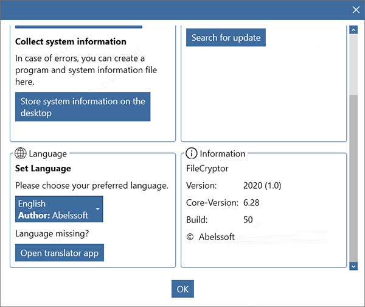Launch the Open translator app button
Image resolution: width=365 pixels, height=307 pixels.
(60, 253)
